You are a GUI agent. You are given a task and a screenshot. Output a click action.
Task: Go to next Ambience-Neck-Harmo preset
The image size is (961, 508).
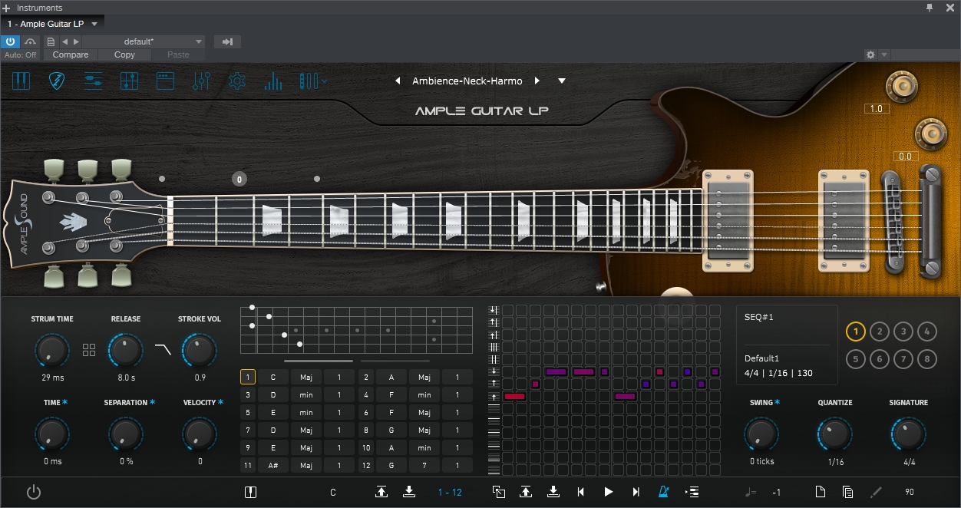tap(537, 81)
